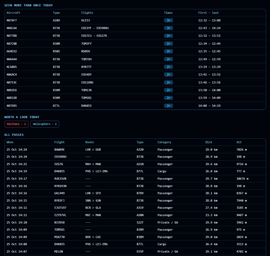Image resolution: width=270 pixels, height=256 pixels.
Task: Click the 2× badge for TOM581
Action: 168,98
